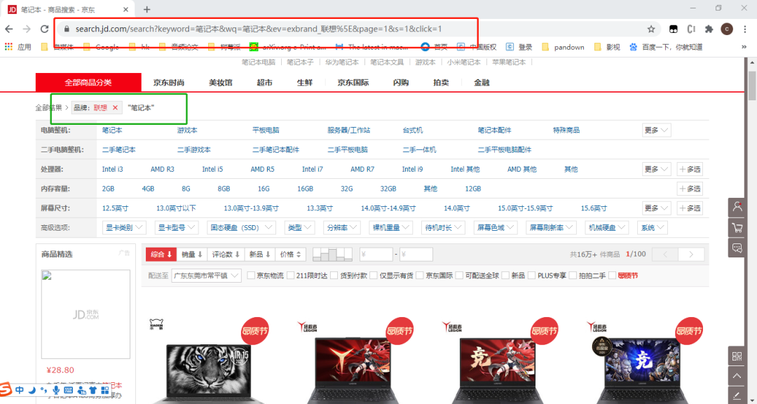Screen dimensions: 757x404
Task: Sort results by 评论数
Action: [x=226, y=254]
